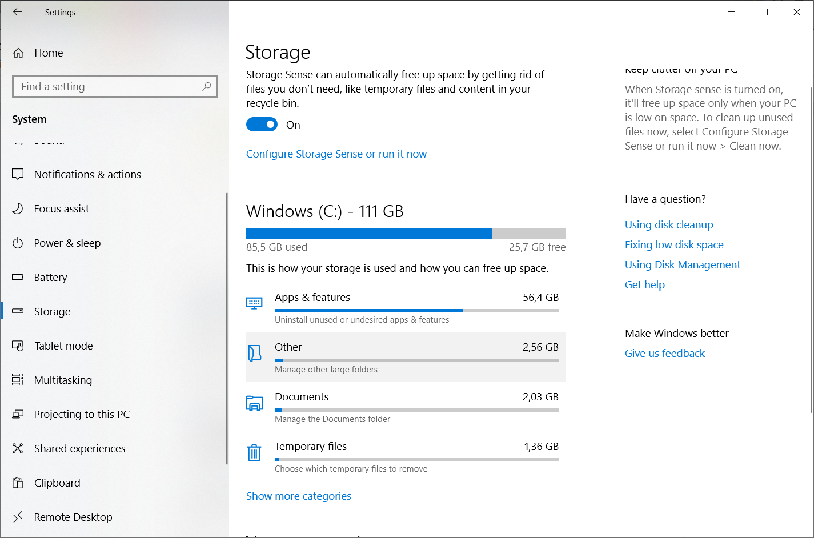Click the Windows (C:) - 111 GB heading
Image resolution: width=814 pixels, height=538 pixels.
325,212
